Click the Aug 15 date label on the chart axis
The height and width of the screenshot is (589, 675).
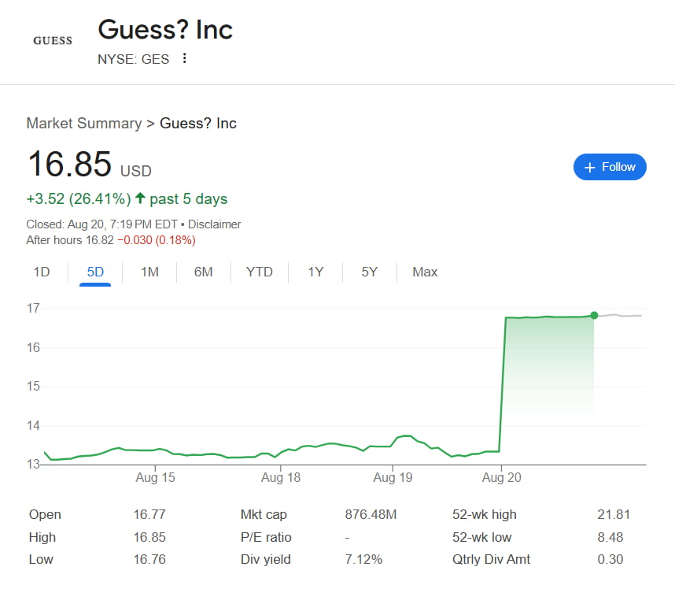pos(156,478)
